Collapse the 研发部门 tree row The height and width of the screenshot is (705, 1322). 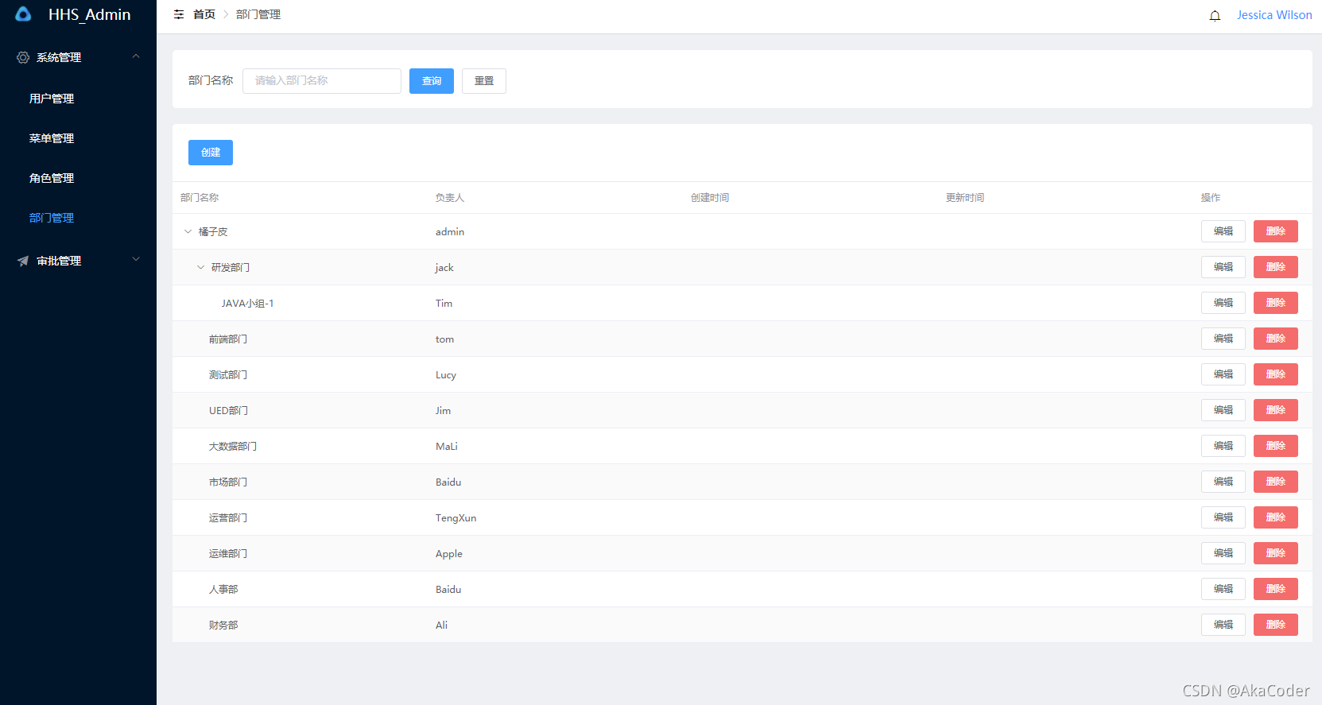click(201, 267)
